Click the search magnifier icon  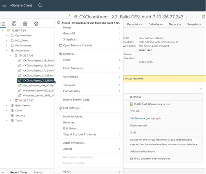pos(40,5)
